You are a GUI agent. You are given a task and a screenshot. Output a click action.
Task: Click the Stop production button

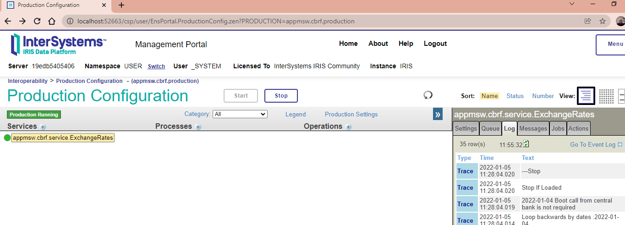(x=281, y=96)
